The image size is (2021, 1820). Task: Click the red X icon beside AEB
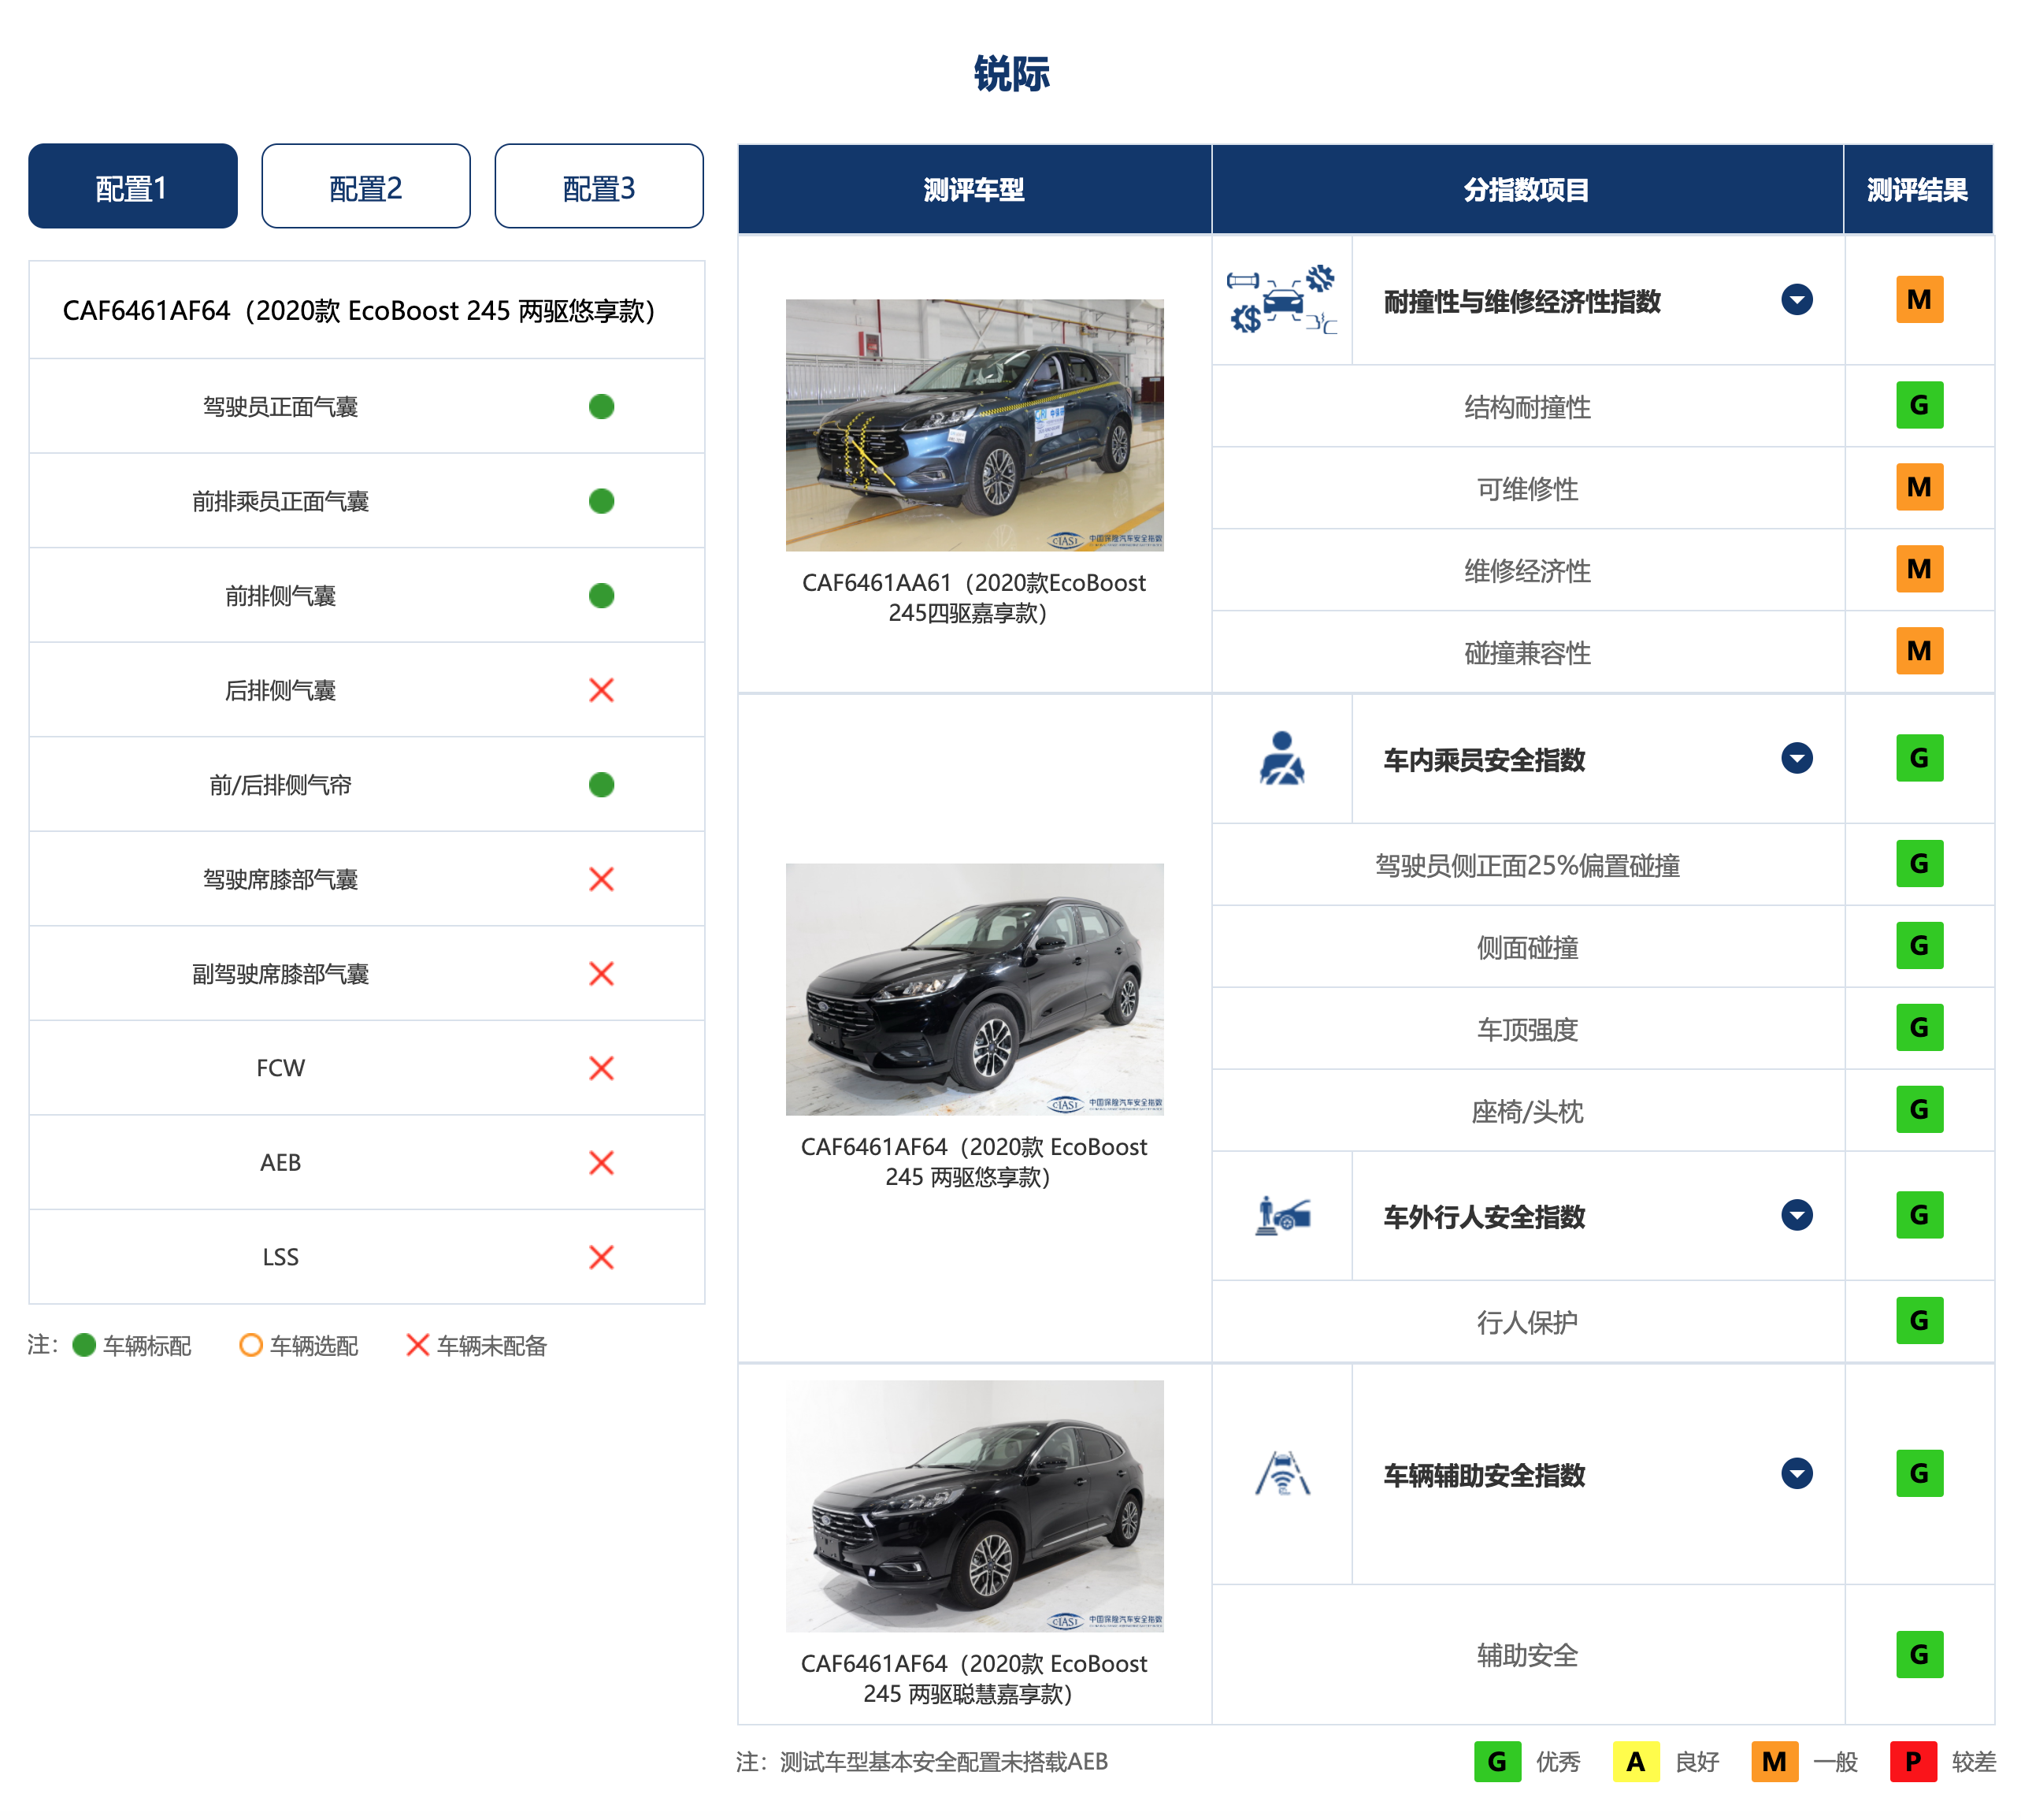(601, 1162)
